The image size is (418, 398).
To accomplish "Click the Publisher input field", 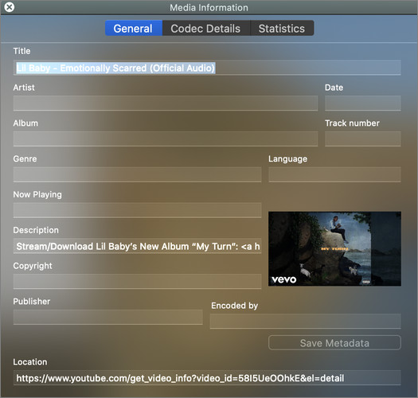I will [x=107, y=317].
